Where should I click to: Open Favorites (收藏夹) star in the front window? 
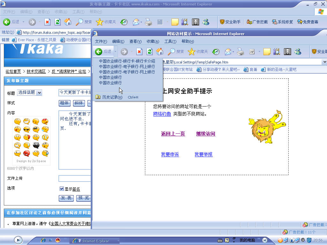[x=198, y=51]
